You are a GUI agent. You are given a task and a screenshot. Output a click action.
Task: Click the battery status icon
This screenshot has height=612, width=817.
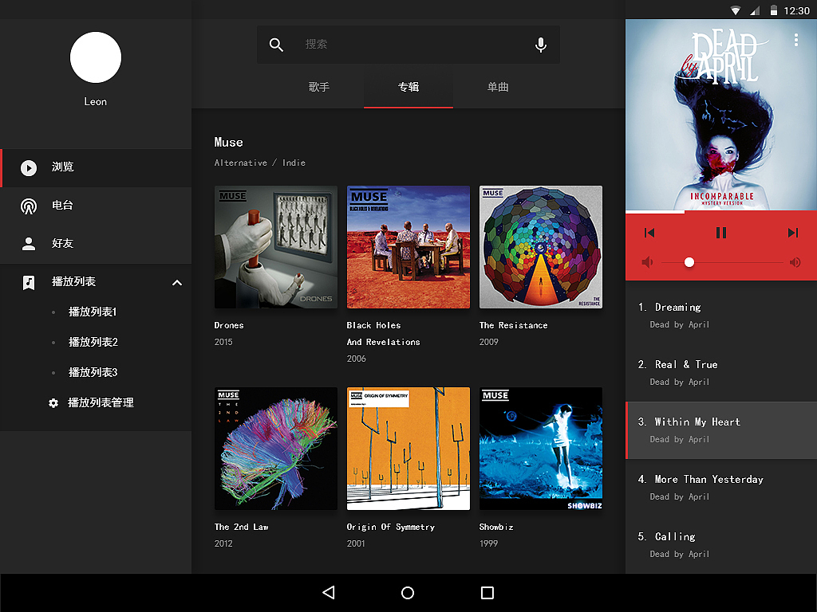click(x=774, y=10)
